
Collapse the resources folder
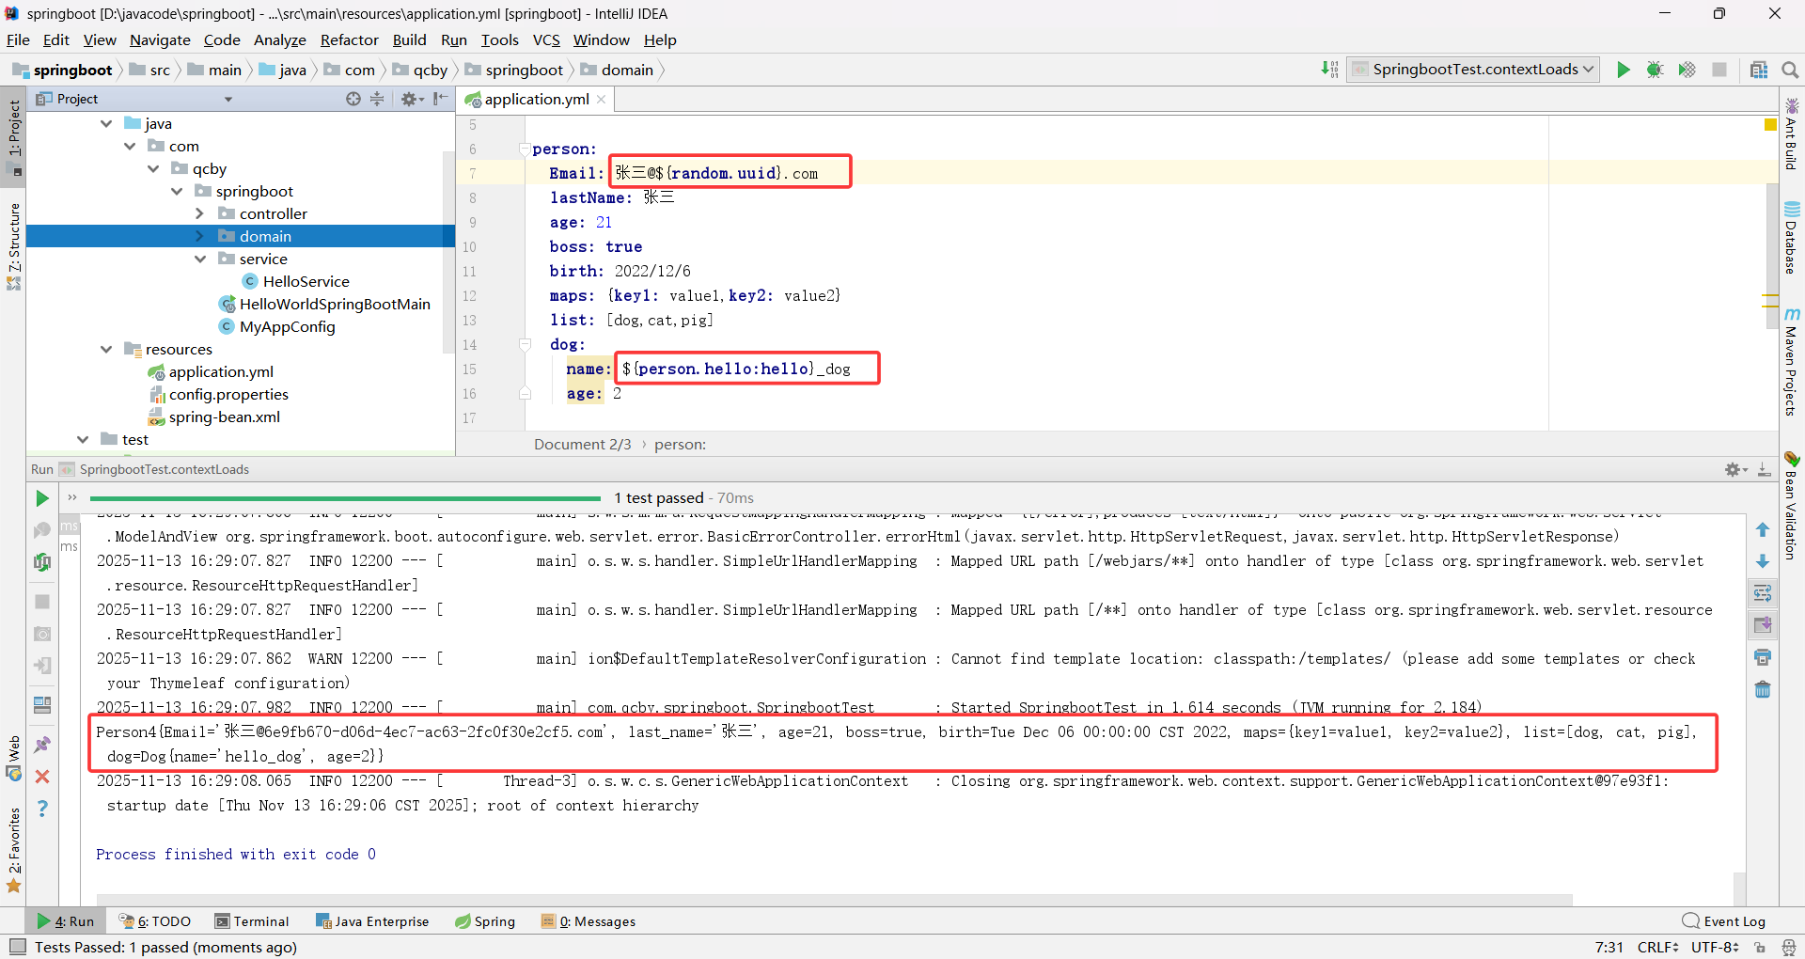pos(106,350)
